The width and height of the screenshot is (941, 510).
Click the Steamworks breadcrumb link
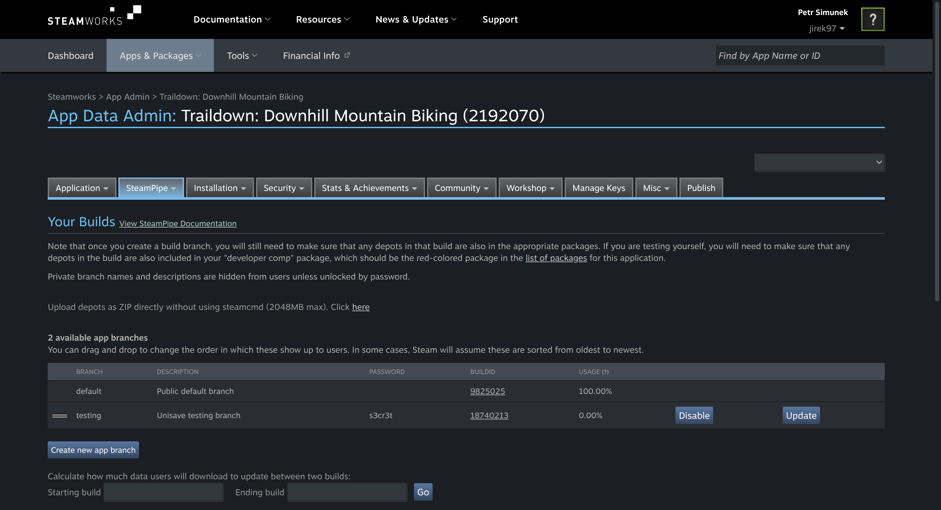(x=72, y=97)
